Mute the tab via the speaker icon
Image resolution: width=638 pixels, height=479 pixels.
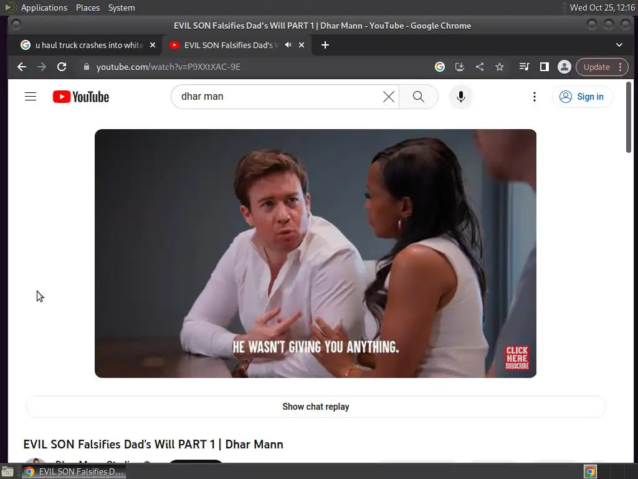288,45
